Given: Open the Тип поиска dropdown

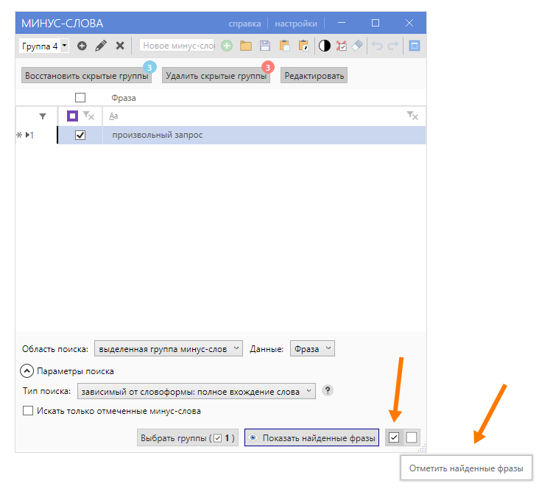Looking at the screenshot, I should point(197,391).
